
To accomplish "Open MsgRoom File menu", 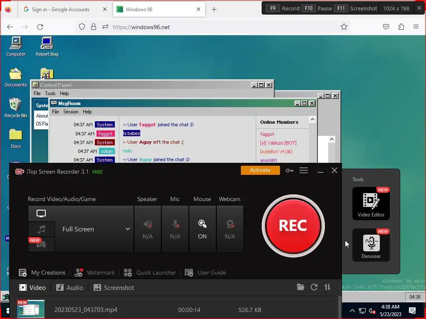I will point(55,112).
